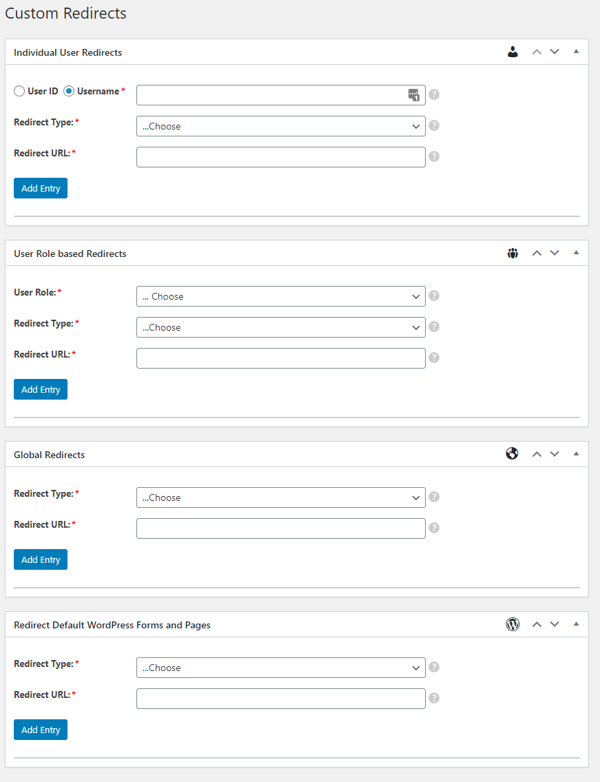Open Redirect Type dropdown in User Role based Redirects
Screen dimensions: 600x782
(281, 327)
